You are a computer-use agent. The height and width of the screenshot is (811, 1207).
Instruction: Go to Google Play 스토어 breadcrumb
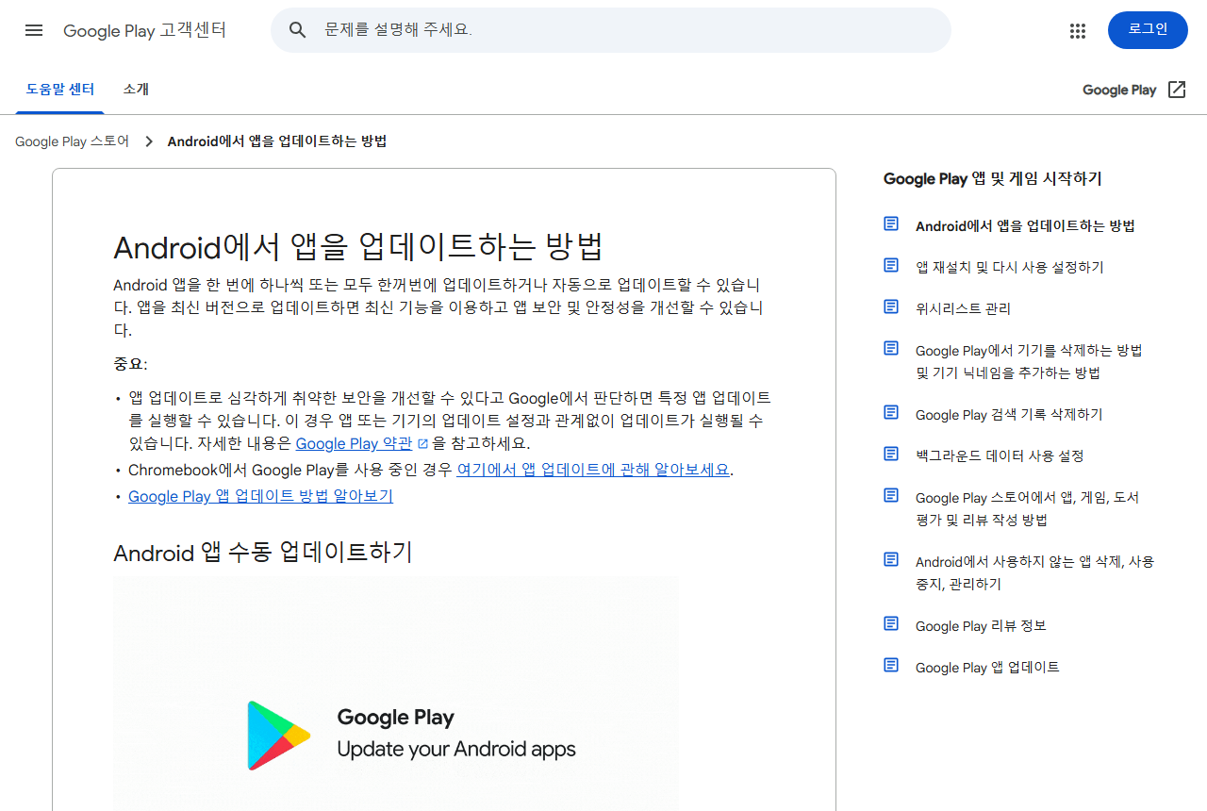[x=72, y=141]
